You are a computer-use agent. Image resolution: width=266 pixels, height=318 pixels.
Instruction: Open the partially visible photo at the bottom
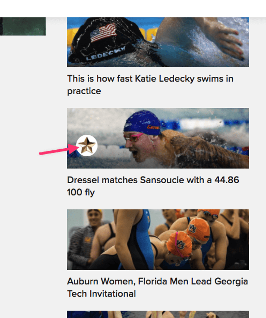[158, 314]
